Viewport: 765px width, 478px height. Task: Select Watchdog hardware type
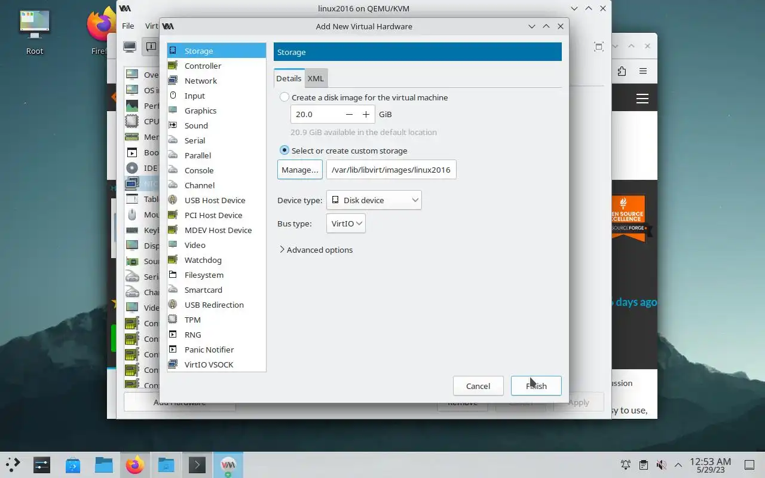tap(216, 260)
